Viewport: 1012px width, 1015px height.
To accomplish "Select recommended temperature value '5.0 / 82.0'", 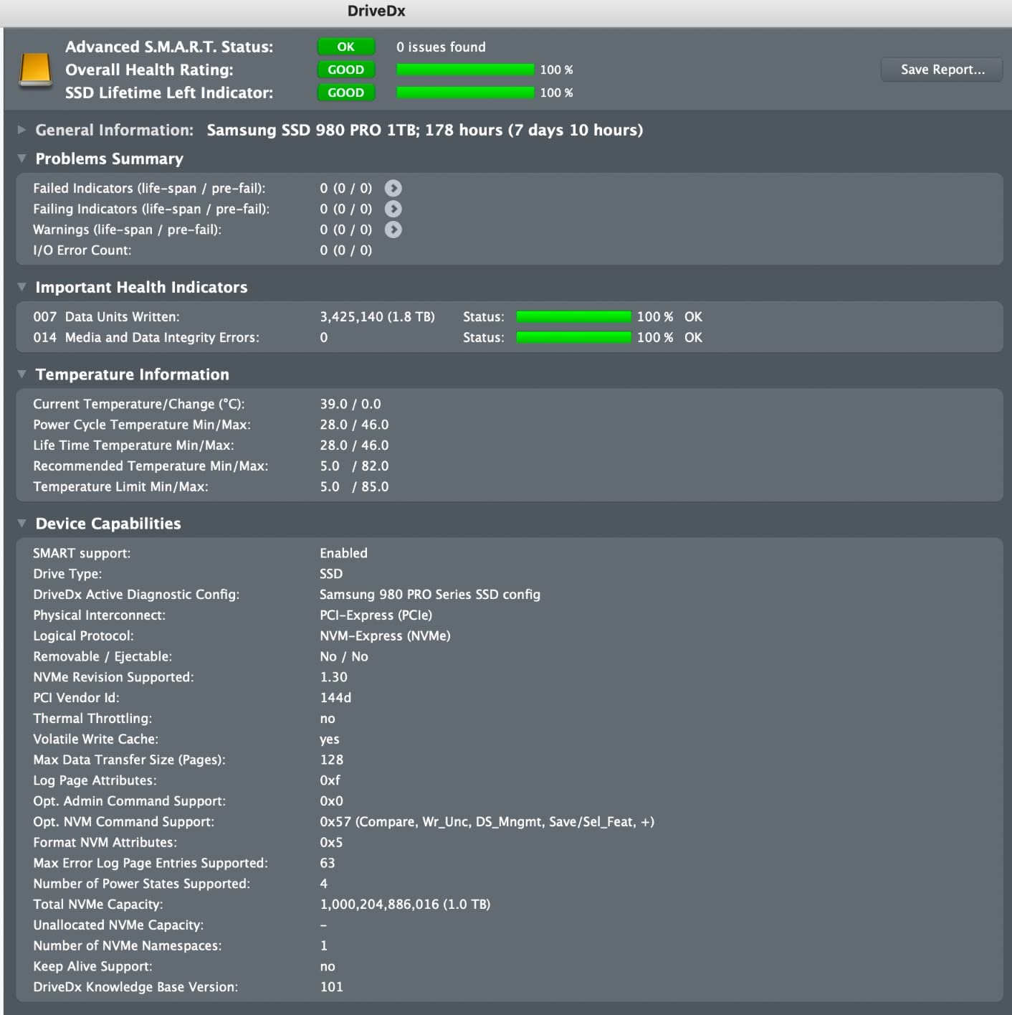I will coord(354,466).
